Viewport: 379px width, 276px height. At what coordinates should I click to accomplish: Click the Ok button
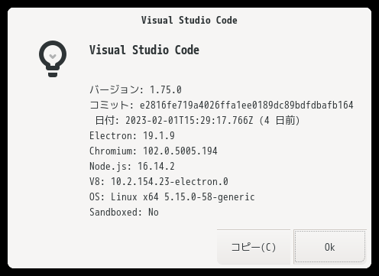[330, 247]
